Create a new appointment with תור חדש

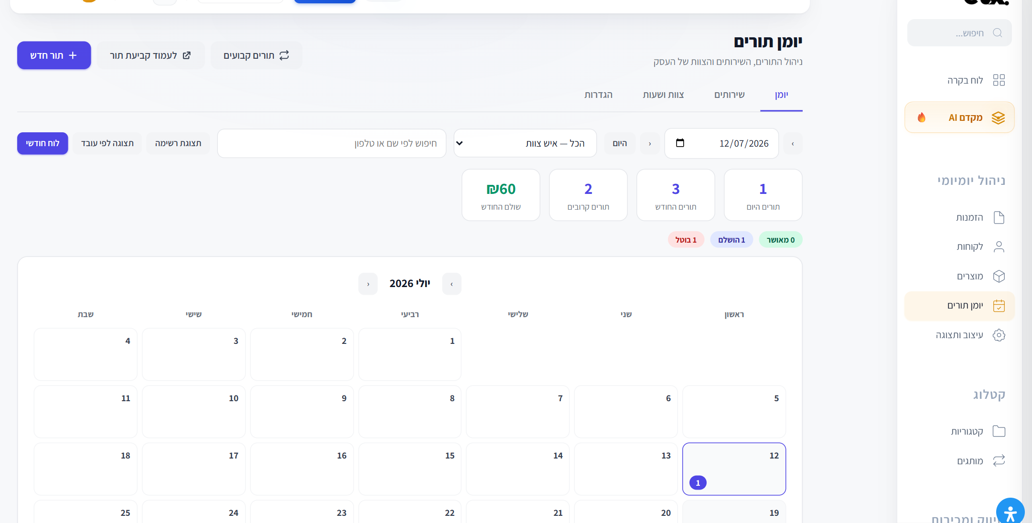coord(54,55)
